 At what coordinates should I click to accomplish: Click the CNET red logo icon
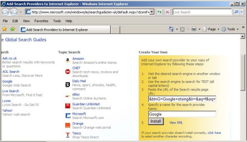pos(68,72)
